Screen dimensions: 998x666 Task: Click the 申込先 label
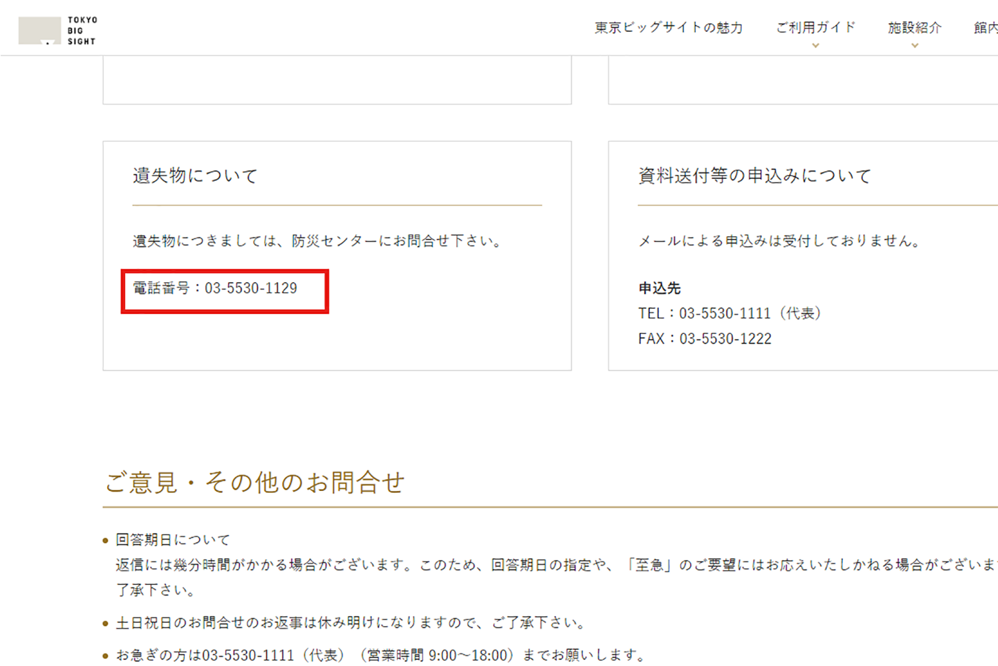tap(661, 288)
